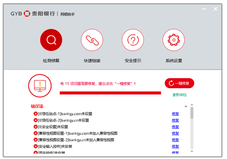The width and height of the screenshot is (227, 159).
Task: Open the 检测修复 magnifier icon
Action: click(x=51, y=40)
